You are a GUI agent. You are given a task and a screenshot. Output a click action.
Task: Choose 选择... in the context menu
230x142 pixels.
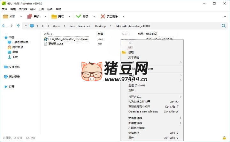132,90
